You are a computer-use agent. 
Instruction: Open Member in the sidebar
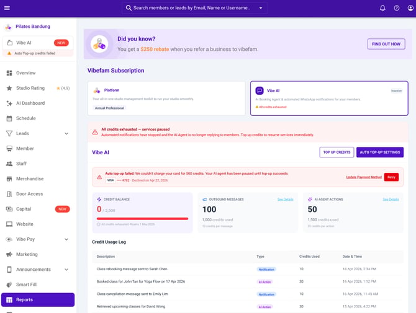pyautogui.click(x=38, y=149)
